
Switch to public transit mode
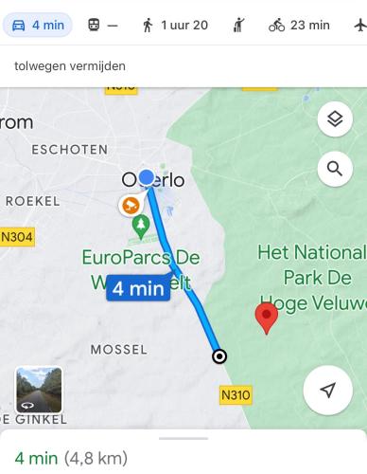point(102,25)
